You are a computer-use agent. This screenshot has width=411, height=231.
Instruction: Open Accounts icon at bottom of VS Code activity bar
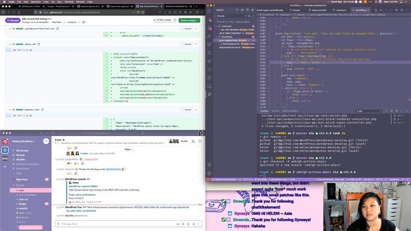click(209, 165)
